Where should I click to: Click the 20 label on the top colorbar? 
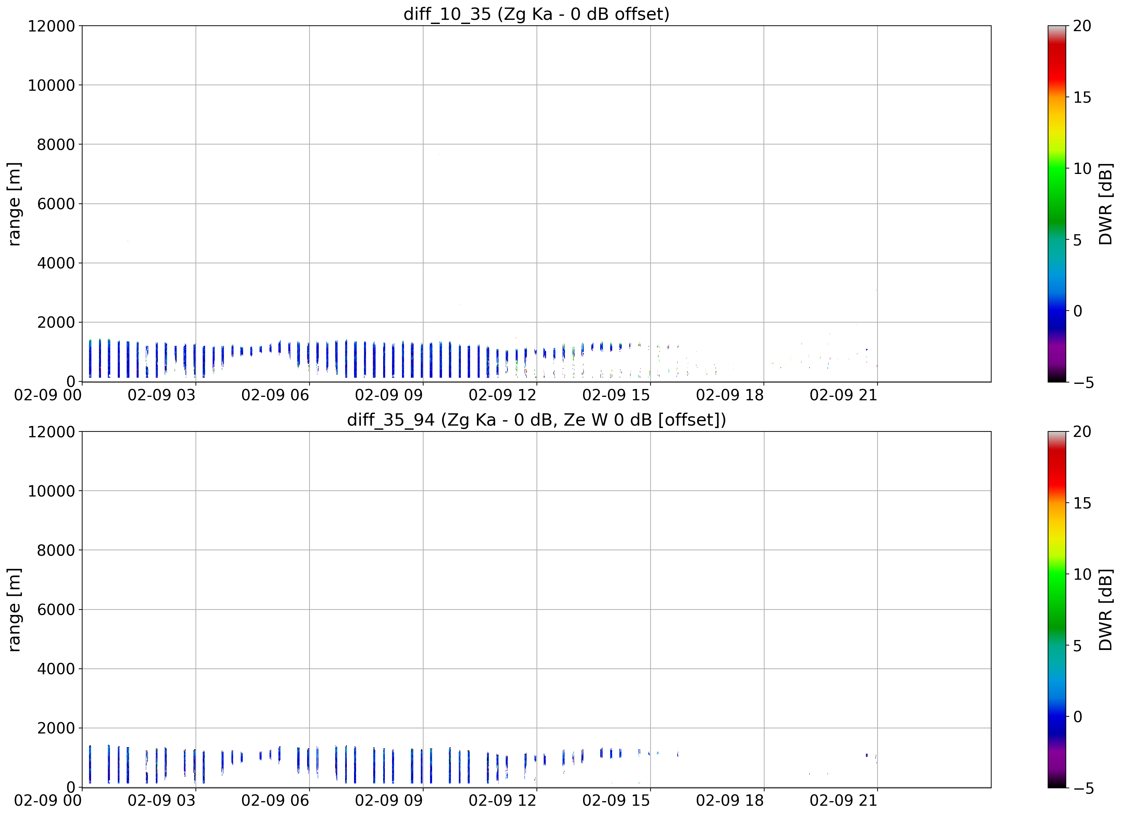[x=1082, y=26]
